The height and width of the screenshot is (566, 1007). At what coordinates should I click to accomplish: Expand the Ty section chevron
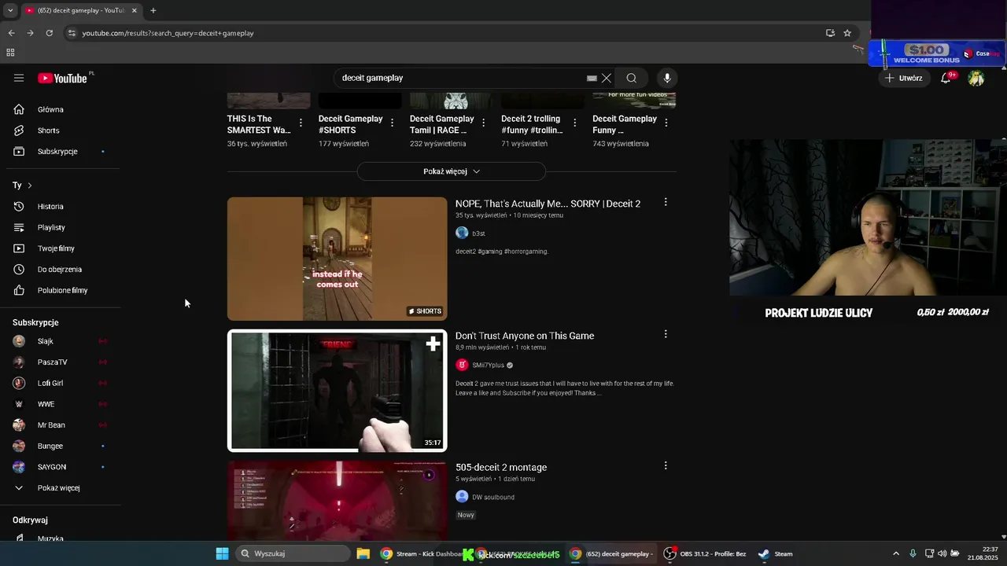pyautogui.click(x=30, y=186)
